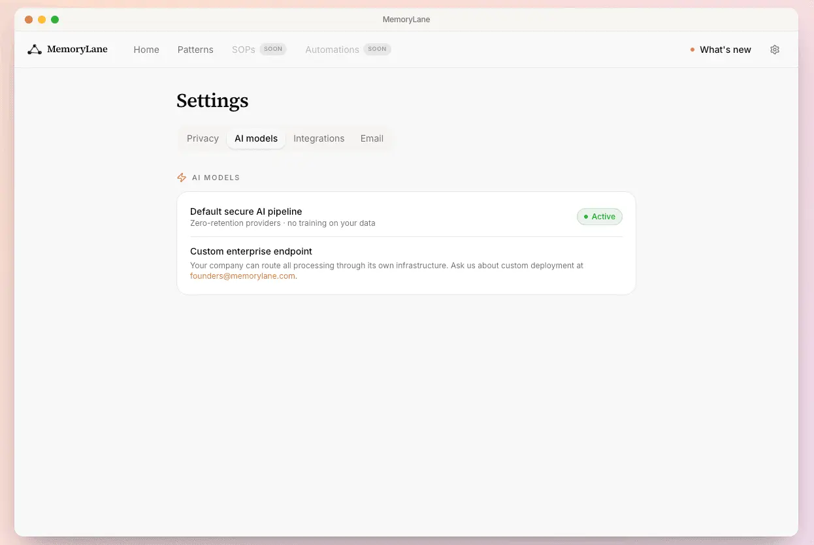Select the AI models tab
The width and height of the screenshot is (814, 545).
coord(256,138)
